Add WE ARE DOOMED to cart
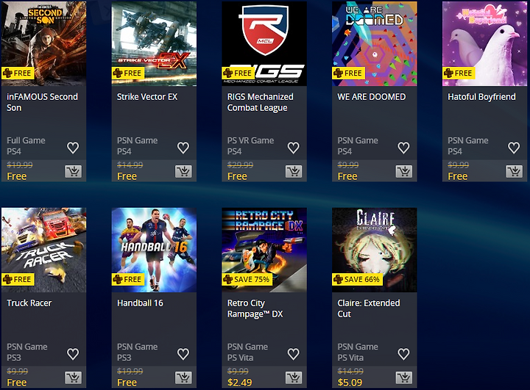The width and height of the screenshot is (530, 390). (x=404, y=171)
